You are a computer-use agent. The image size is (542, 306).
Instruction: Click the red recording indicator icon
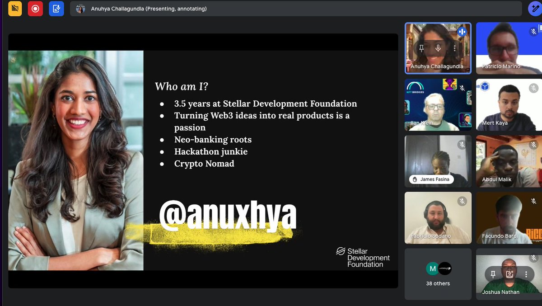coord(35,9)
